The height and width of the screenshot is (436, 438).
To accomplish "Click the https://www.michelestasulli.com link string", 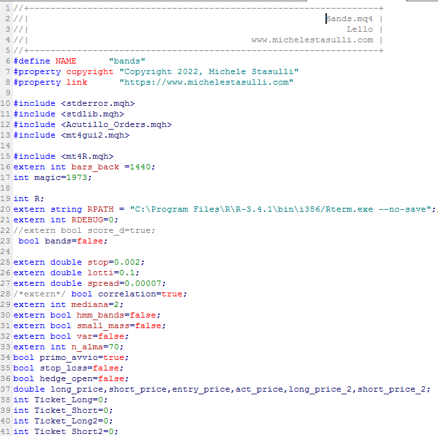I will click(206, 82).
